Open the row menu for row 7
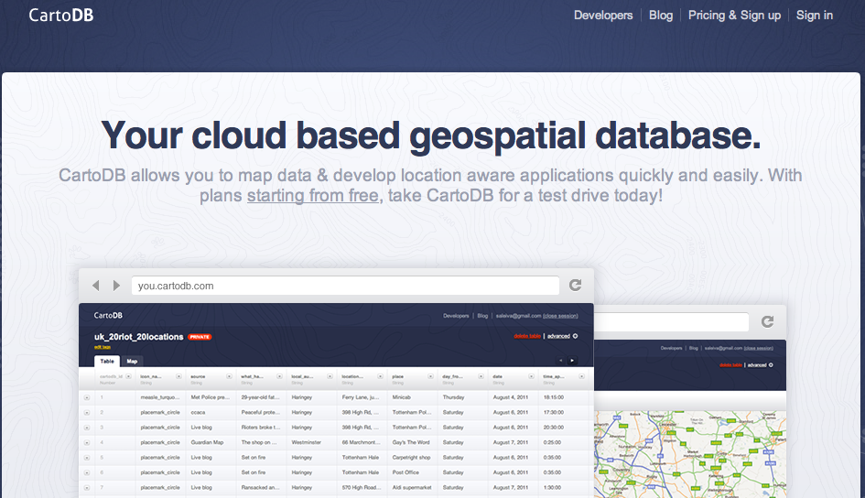This screenshot has width=865, height=498. (x=87, y=488)
